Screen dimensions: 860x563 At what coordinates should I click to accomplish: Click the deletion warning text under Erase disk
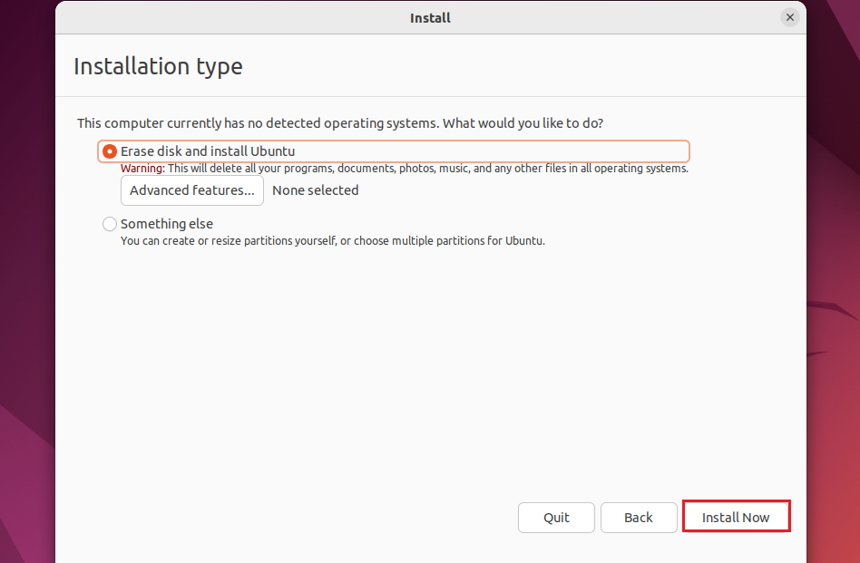405,169
